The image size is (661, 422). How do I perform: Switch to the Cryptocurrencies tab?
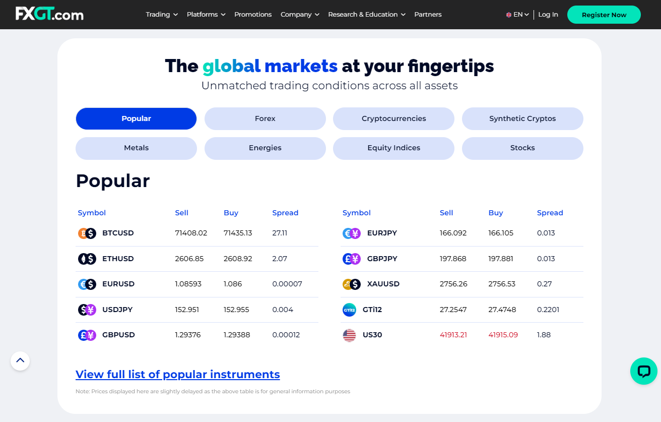pyautogui.click(x=393, y=118)
